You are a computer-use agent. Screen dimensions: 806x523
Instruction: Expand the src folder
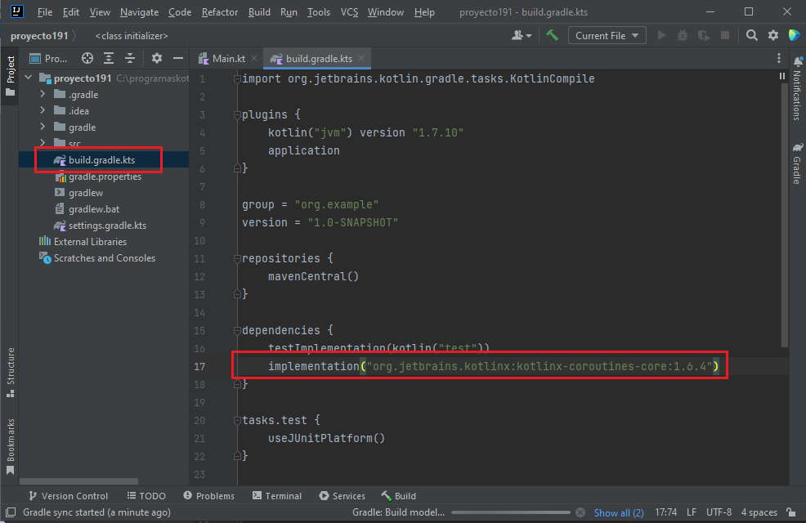coord(43,143)
